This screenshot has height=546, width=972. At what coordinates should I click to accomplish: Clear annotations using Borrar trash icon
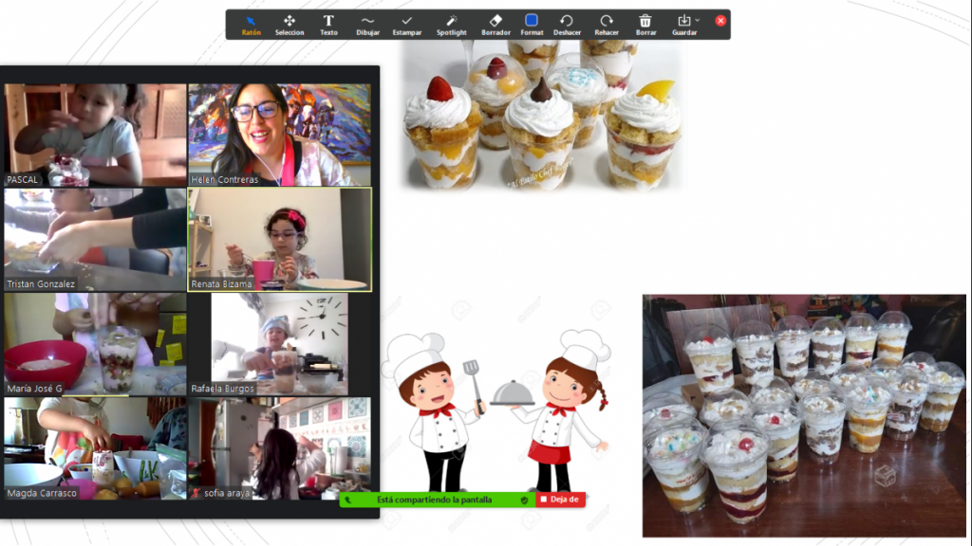[x=645, y=24]
